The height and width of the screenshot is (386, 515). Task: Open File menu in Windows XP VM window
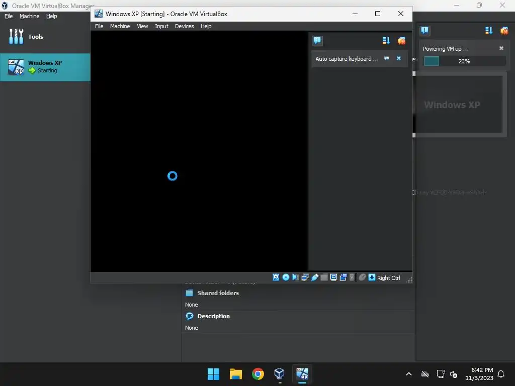tap(99, 26)
